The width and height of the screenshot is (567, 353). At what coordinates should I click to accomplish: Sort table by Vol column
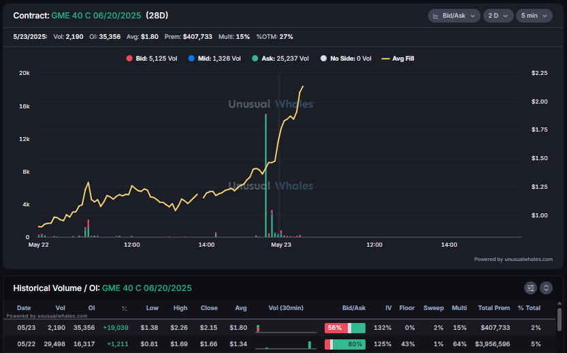pos(61,308)
